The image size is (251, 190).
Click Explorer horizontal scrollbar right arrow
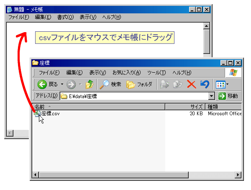(238, 175)
